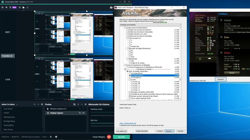Select START scene
Image resolution: width=250 pixels, height=140 pixels.
pos(6,113)
